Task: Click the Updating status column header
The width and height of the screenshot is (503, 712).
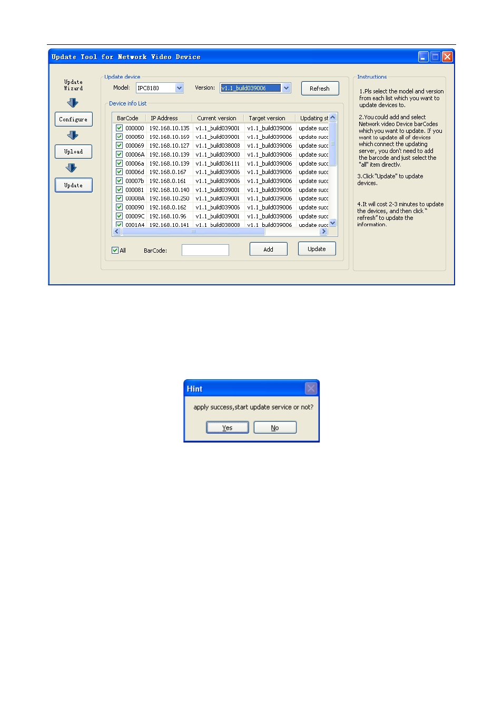Action: coord(313,118)
